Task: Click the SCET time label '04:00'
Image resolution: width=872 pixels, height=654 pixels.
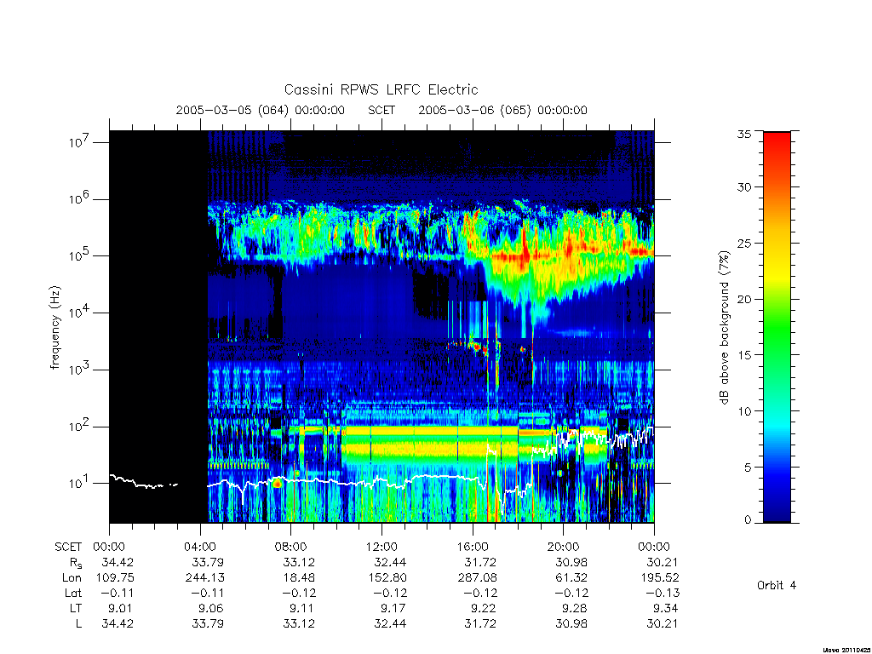Action: (x=200, y=547)
